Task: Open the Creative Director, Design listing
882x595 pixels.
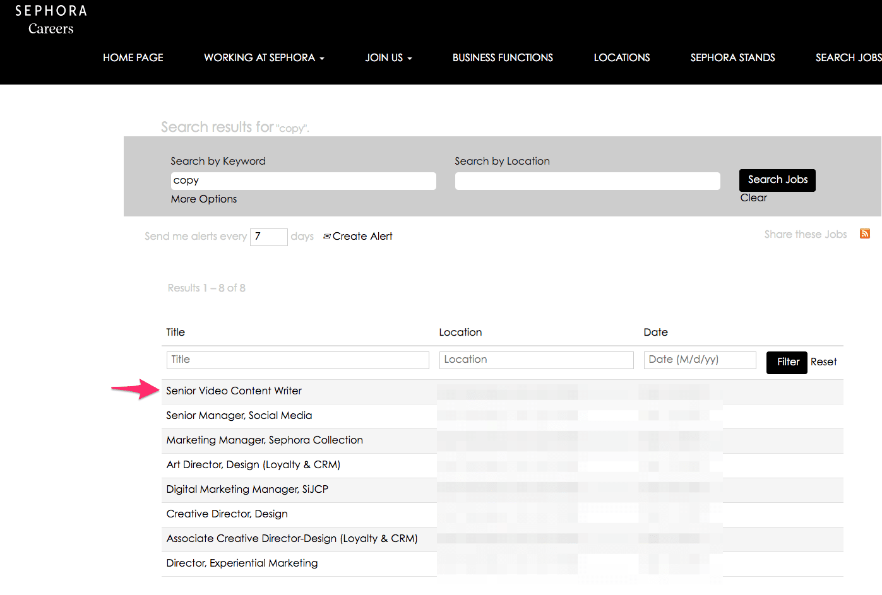Action: coord(227,514)
